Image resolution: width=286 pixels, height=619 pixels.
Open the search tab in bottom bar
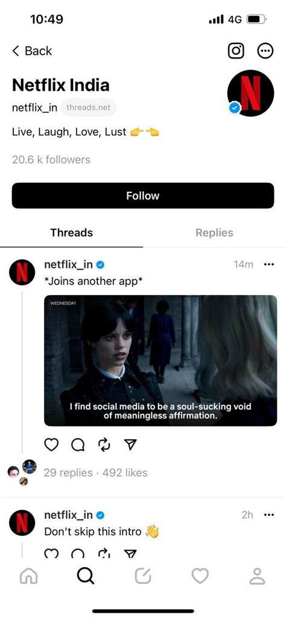point(85,576)
